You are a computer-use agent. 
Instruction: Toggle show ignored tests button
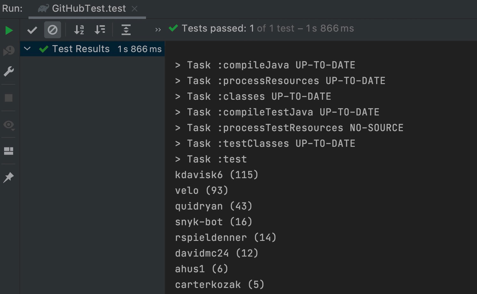click(52, 30)
